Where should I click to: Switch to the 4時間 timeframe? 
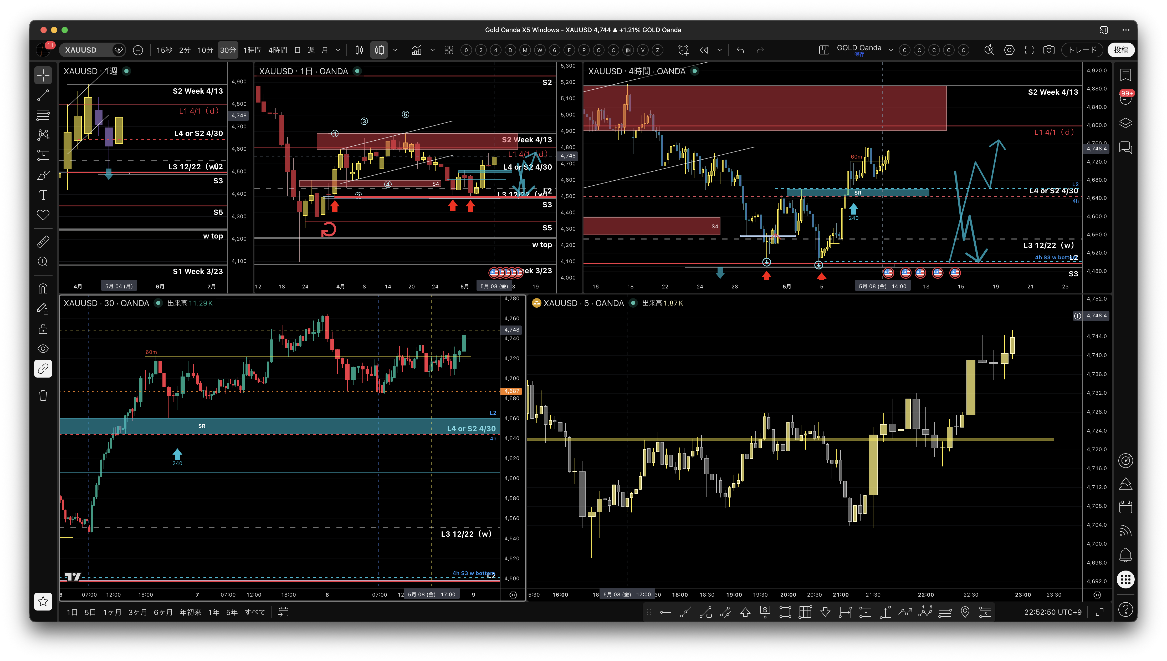click(278, 50)
